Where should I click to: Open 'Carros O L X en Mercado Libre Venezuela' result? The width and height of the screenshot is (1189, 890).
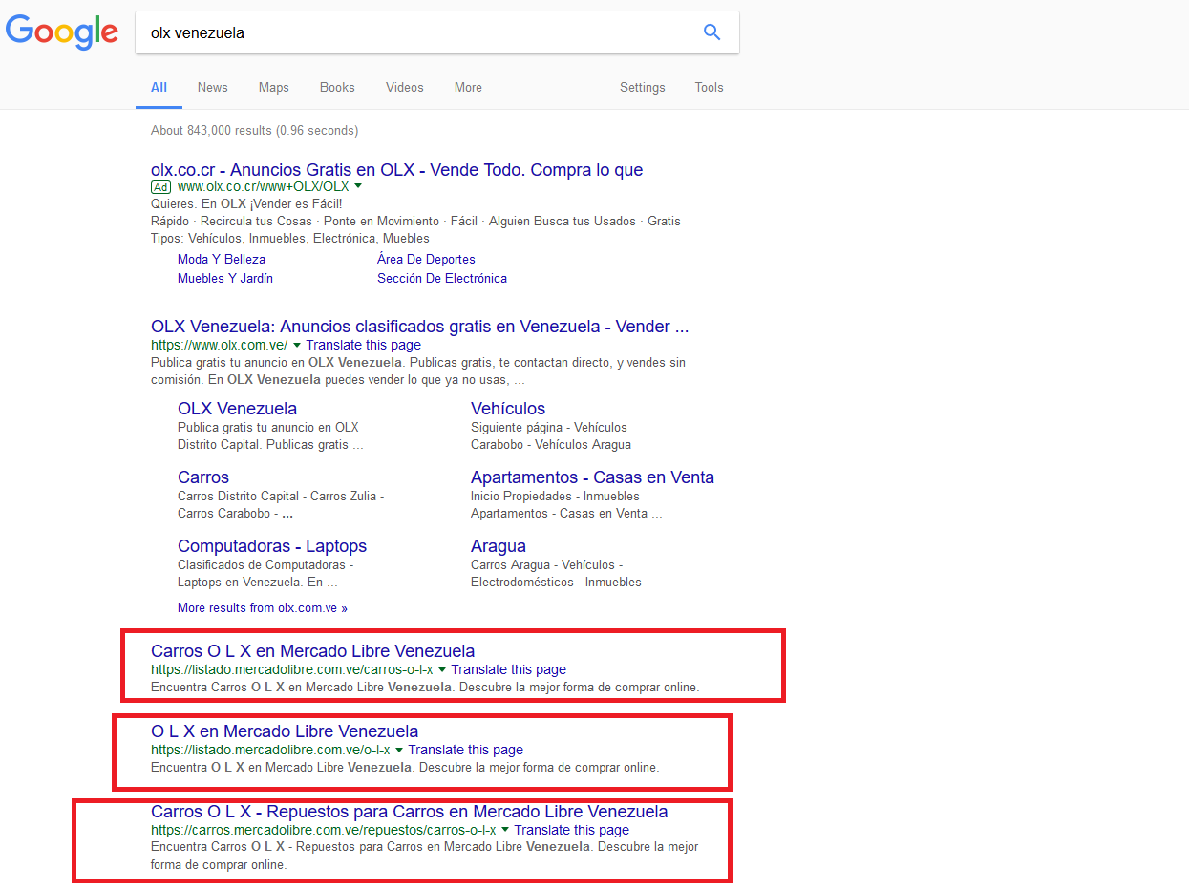click(x=312, y=651)
